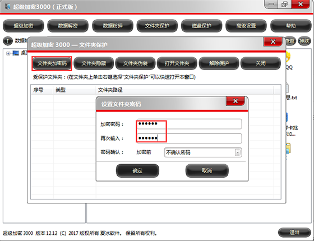314x241 pixels.
Task: Close the 设置文件夹密码 dialog
Action: 235,101
